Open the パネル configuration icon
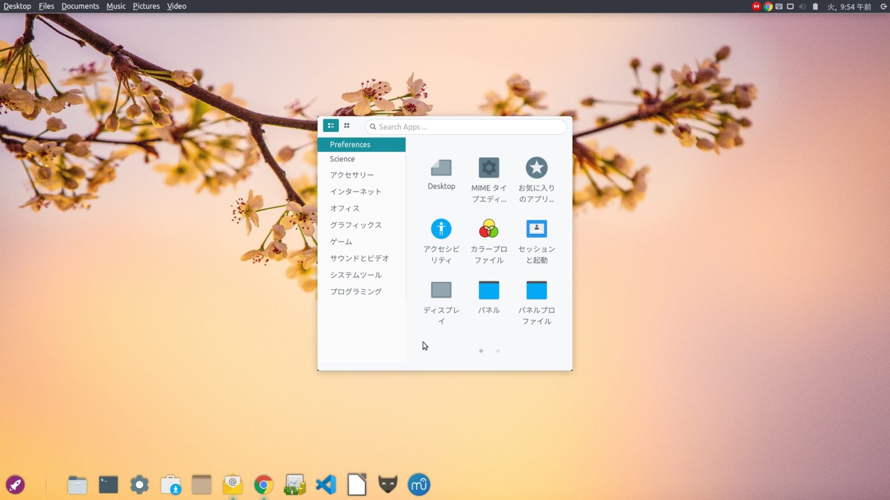Image resolution: width=890 pixels, height=500 pixels. [488, 289]
